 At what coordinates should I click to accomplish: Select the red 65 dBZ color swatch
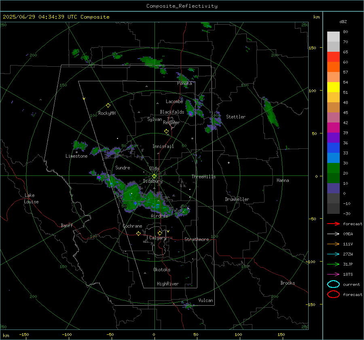(333, 57)
